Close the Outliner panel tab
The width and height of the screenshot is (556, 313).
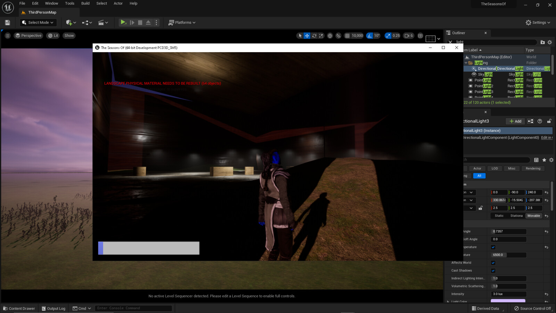coord(485,33)
